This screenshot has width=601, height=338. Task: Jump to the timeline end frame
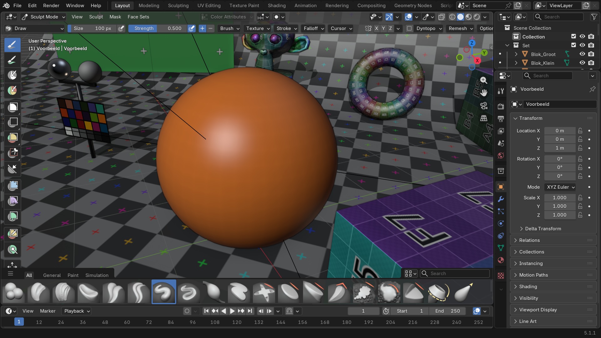pos(250,311)
